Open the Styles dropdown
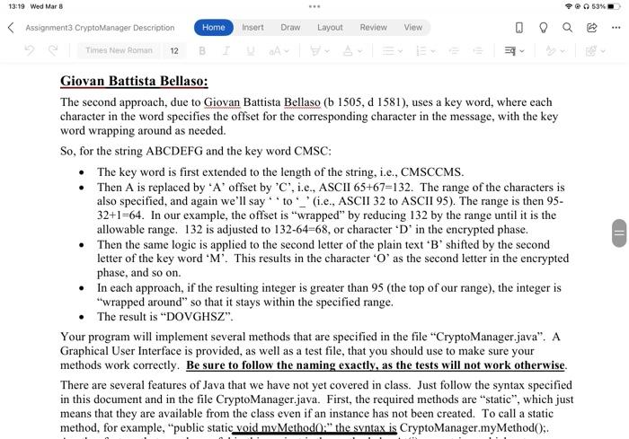Image resolution: width=629 pixels, height=439 pixels. click(x=554, y=51)
